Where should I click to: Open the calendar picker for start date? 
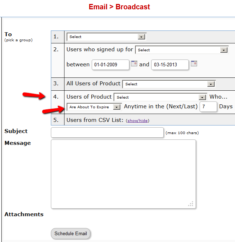(x=134, y=64)
